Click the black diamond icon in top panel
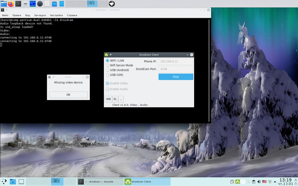Screen dimensions: 298x186 click(112, 4)
